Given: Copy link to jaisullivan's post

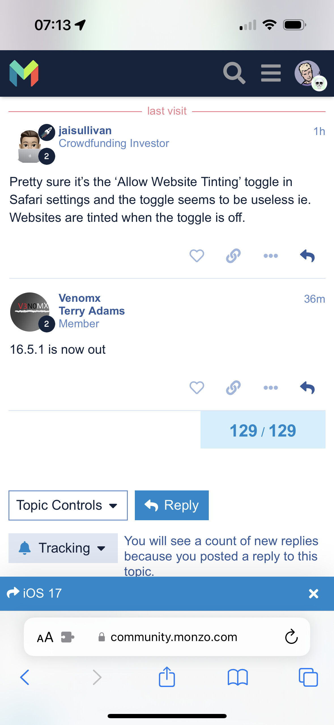Looking at the screenshot, I should [x=233, y=256].
